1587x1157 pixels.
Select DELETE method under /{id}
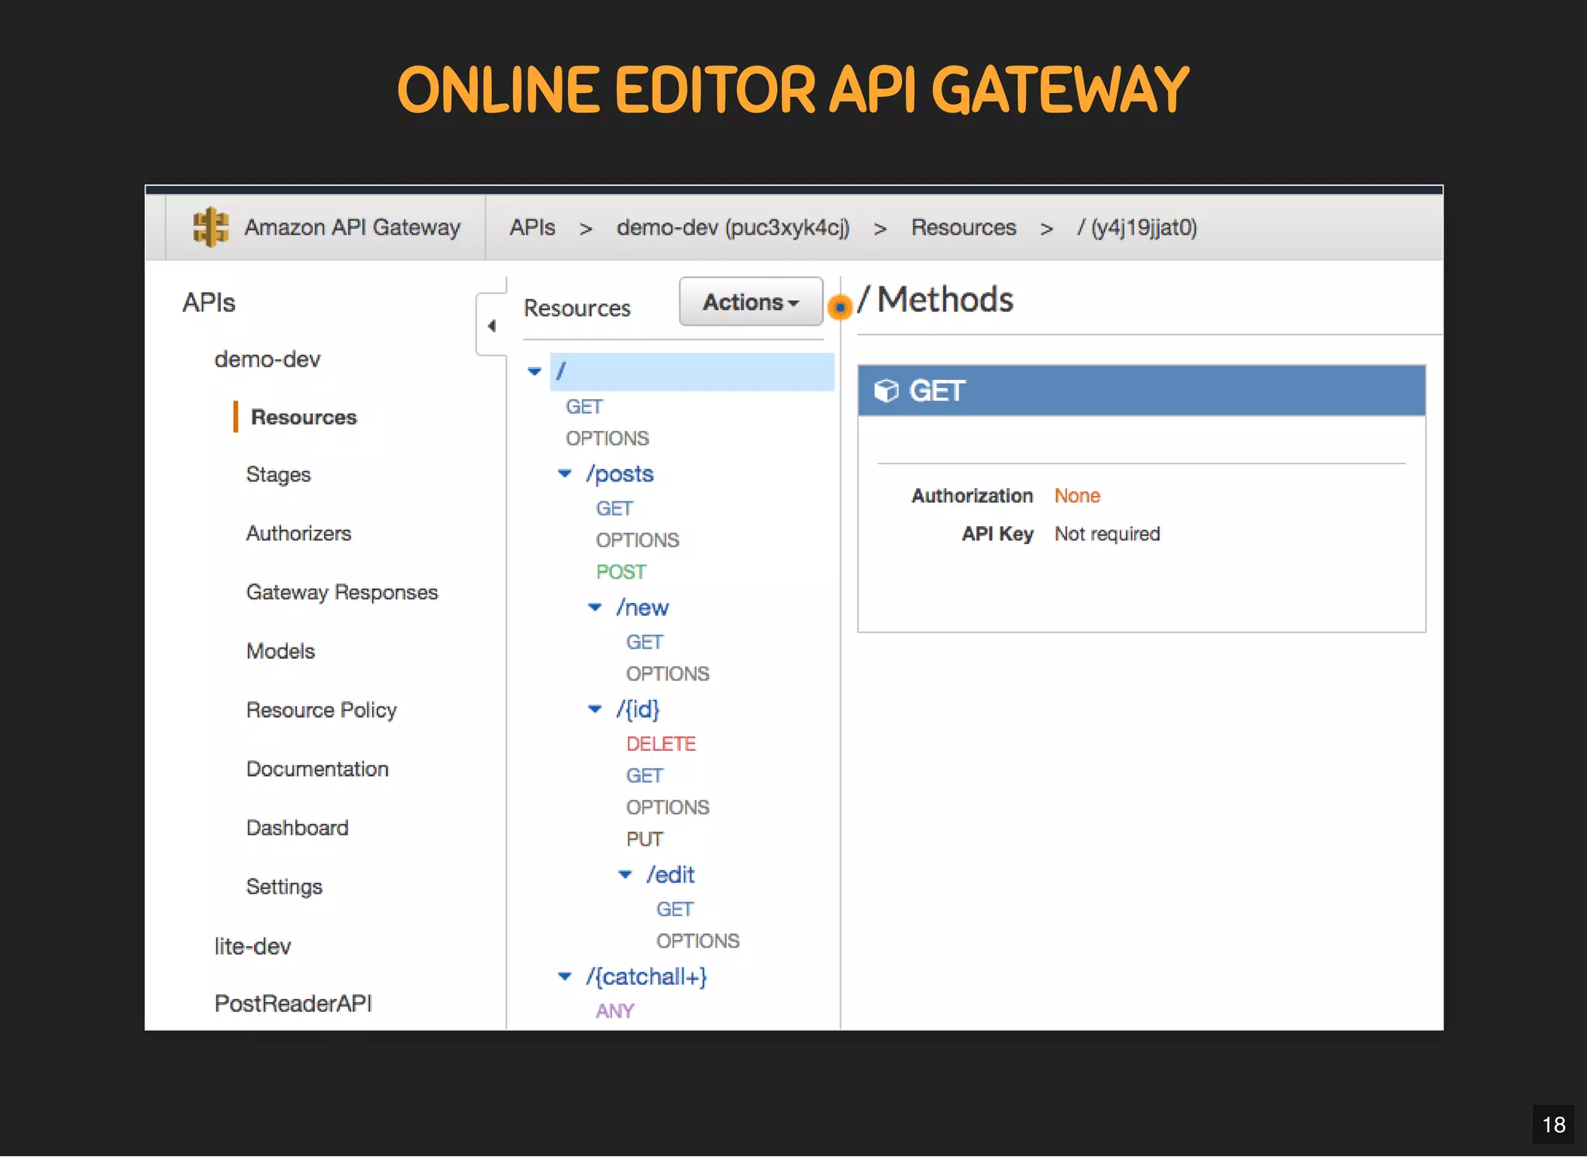tap(661, 744)
